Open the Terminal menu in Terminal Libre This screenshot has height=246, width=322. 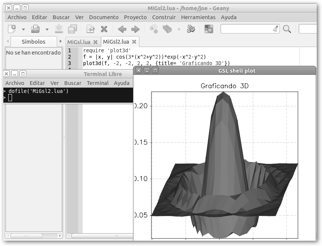pos(97,83)
